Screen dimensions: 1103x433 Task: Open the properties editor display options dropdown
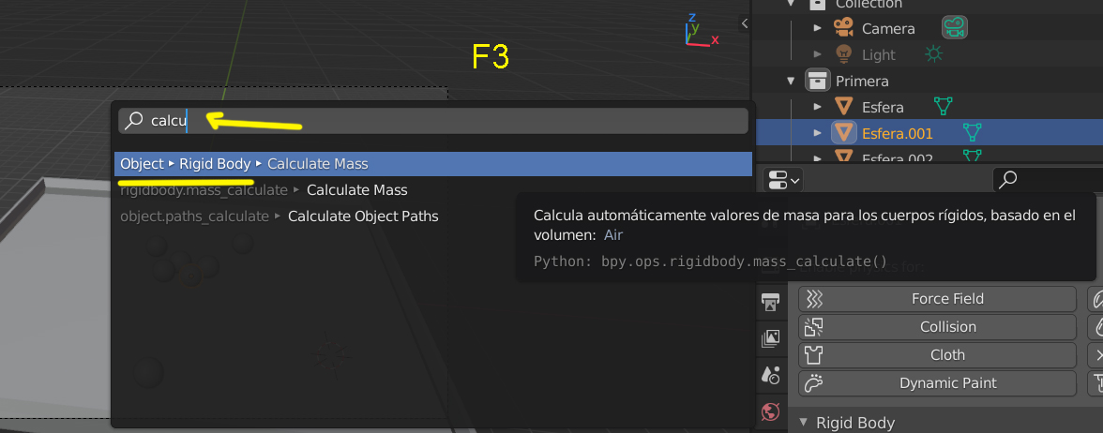(x=783, y=178)
